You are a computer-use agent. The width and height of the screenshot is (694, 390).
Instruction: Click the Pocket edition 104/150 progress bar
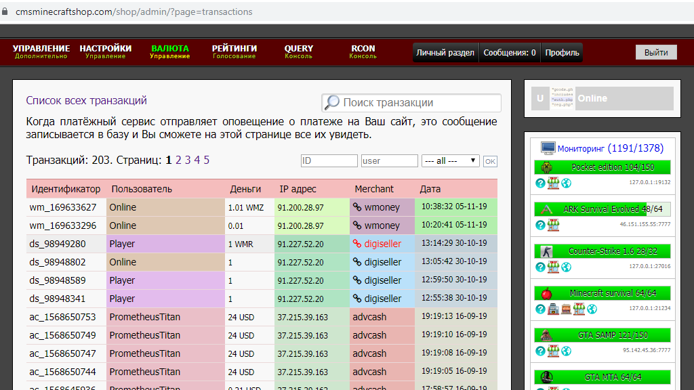(x=603, y=167)
